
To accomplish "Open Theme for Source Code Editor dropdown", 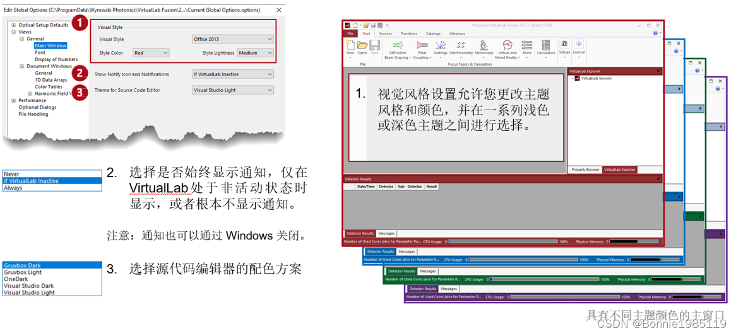I will click(233, 90).
